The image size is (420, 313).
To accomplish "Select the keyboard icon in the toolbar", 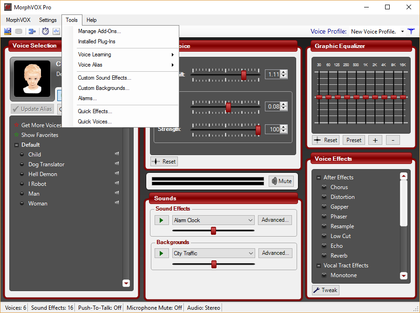I will [x=18, y=31].
